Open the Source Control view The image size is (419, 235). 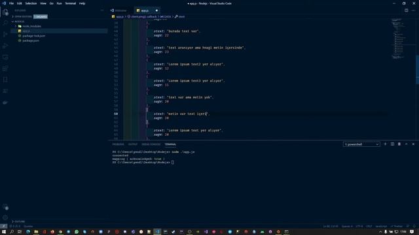click(x=5, y=34)
